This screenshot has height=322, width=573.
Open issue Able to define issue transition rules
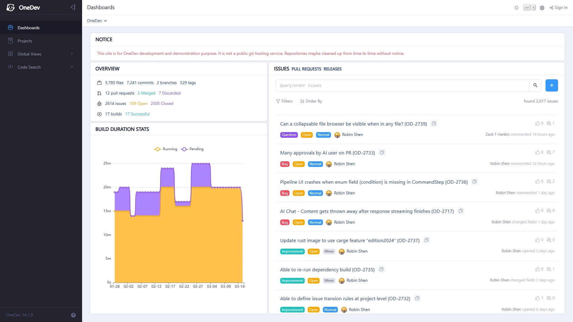point(345,299)
